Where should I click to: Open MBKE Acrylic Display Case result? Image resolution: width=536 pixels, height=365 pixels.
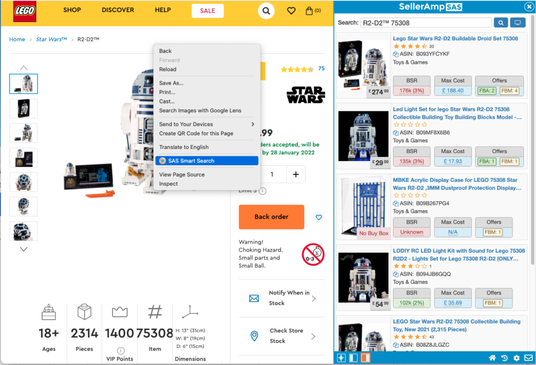click(x=457, y=184)
